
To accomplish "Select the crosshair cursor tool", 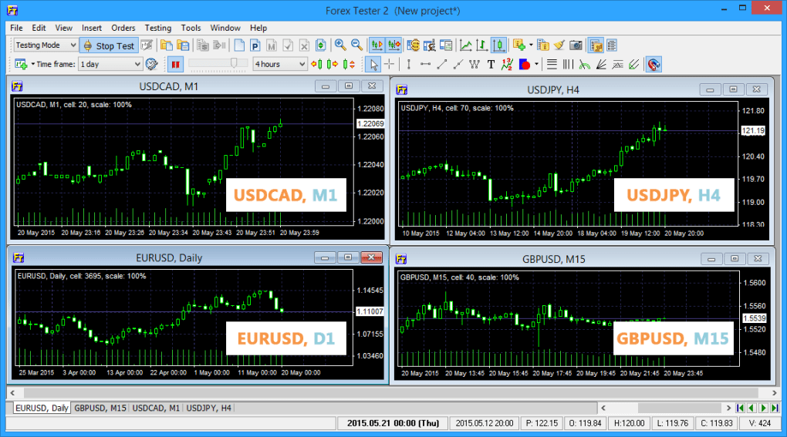I will click(x=390, y=64).
